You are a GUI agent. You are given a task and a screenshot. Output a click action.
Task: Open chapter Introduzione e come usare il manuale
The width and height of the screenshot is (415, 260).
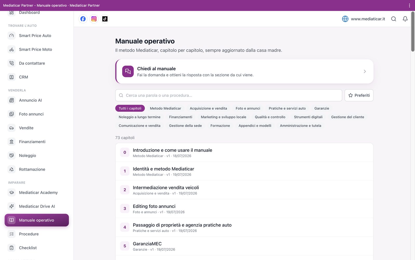click(244, 152)
